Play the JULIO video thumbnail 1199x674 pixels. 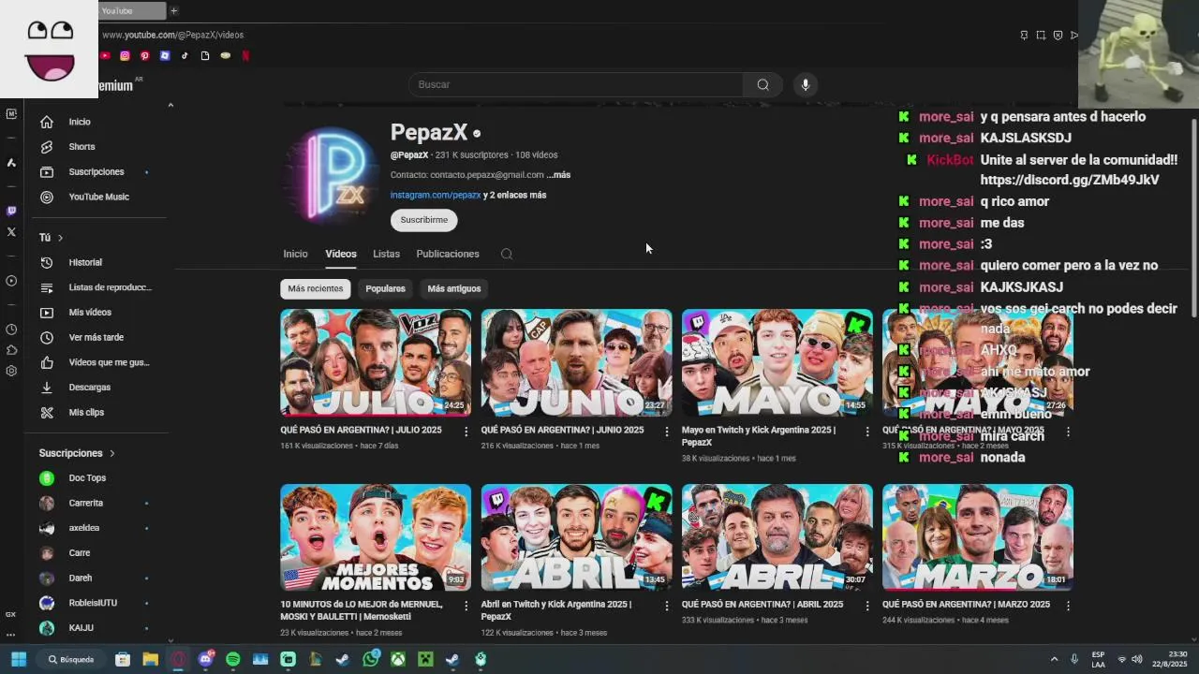point(376,362)
